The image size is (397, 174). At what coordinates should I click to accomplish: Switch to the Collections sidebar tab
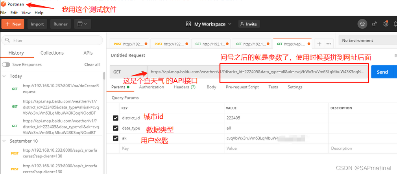pyautogui.click(x=52, y=53)
